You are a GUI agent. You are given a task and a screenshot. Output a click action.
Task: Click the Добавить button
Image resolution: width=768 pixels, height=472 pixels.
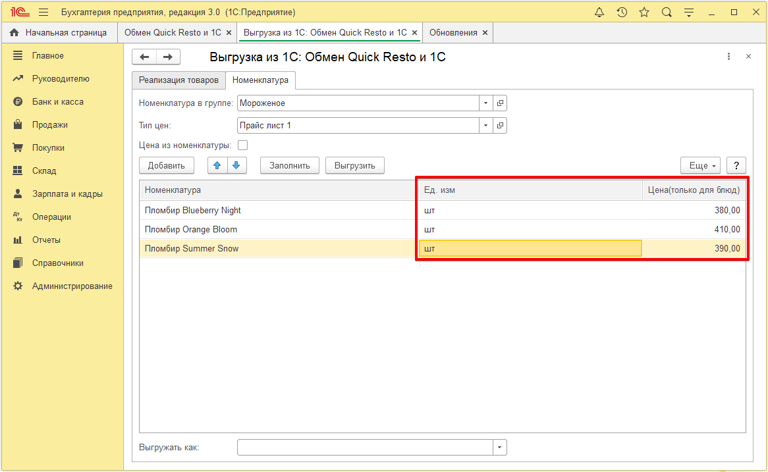[167, 165]
